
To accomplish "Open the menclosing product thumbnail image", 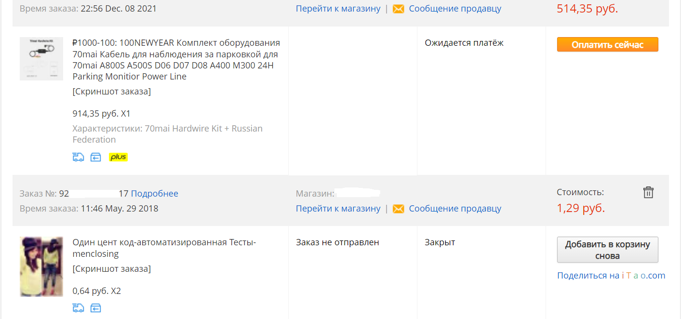I will [x=41, y=266].
